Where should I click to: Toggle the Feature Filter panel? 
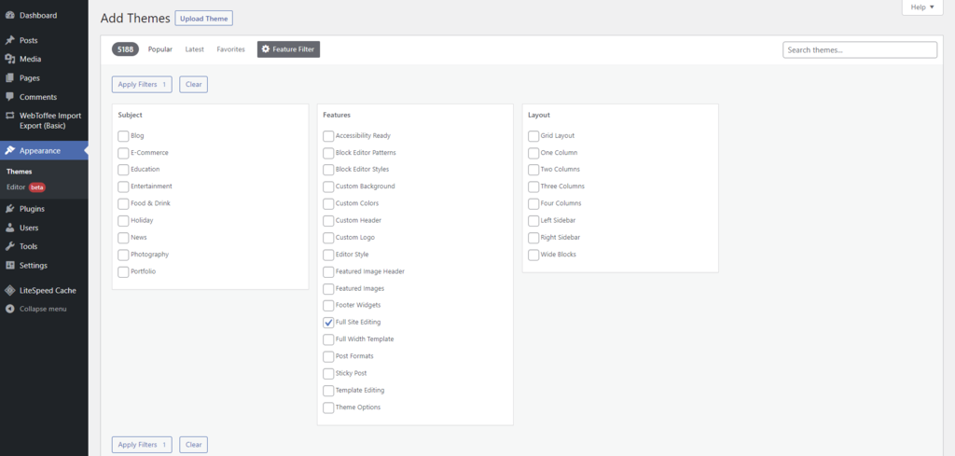click(288, 49)
